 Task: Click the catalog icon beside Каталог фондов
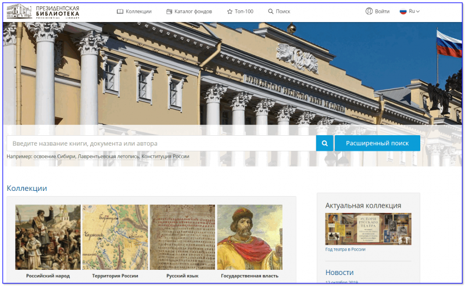click(x=169, y=12)
